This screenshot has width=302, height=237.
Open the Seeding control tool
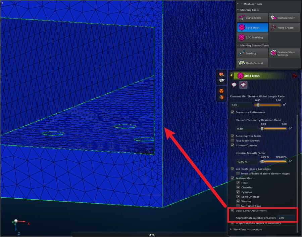[x=253, y=53]
